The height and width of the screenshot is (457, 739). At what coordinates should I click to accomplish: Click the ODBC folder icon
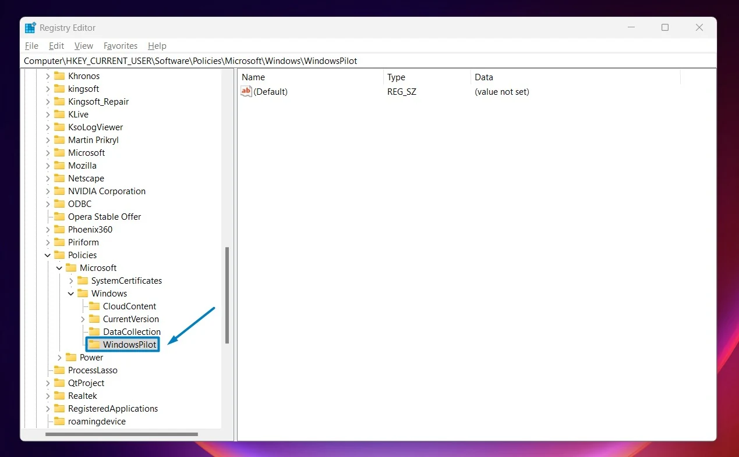pyautogui.click(x=59, y=204)
